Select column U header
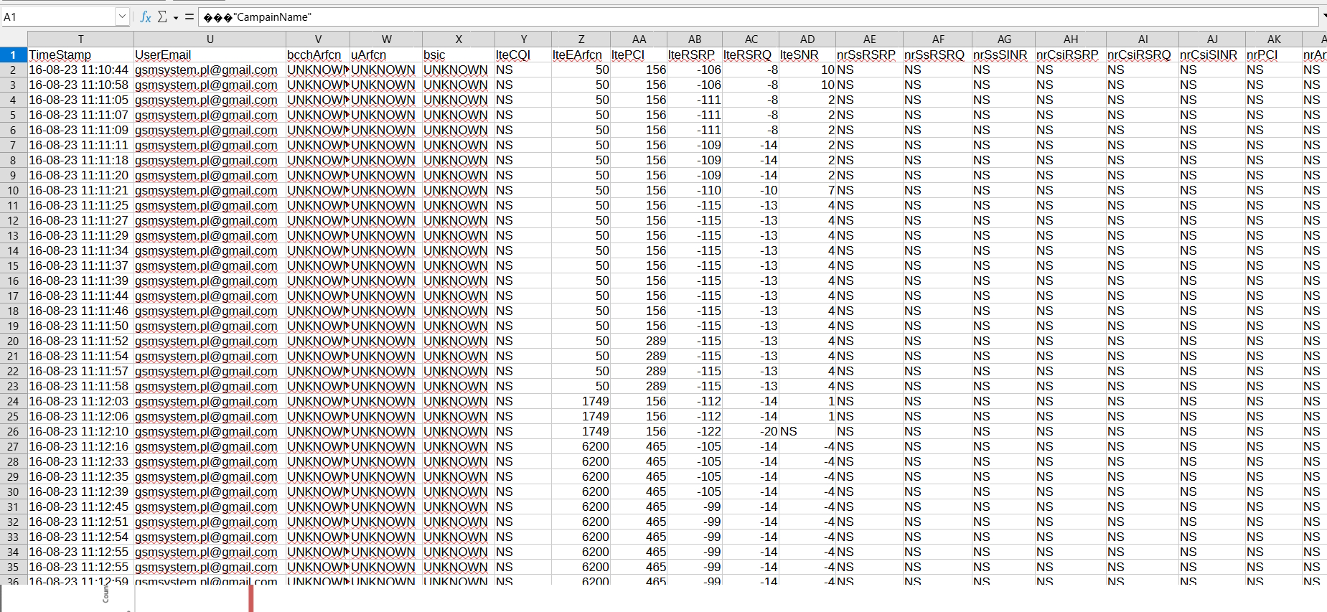 tap(210, 39)
